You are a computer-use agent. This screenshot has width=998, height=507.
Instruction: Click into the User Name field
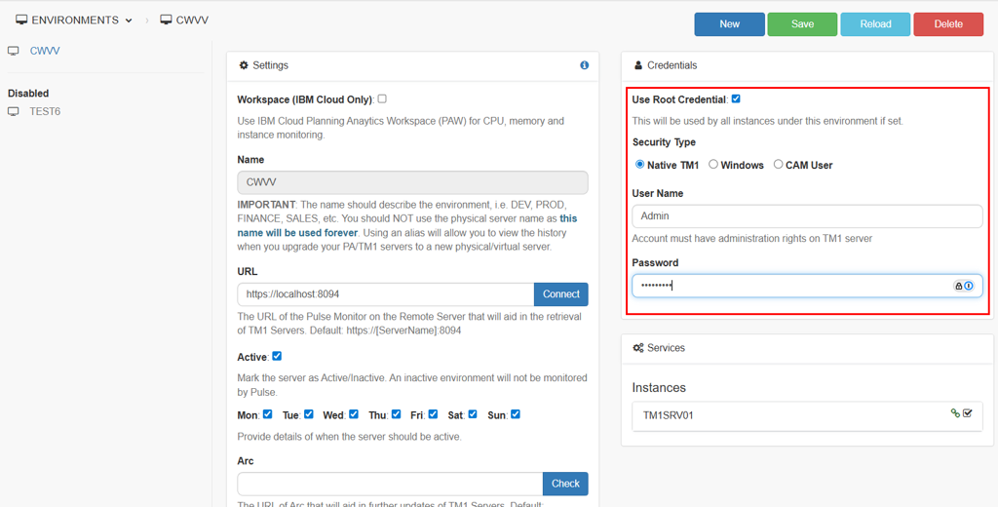pos(806,216)
